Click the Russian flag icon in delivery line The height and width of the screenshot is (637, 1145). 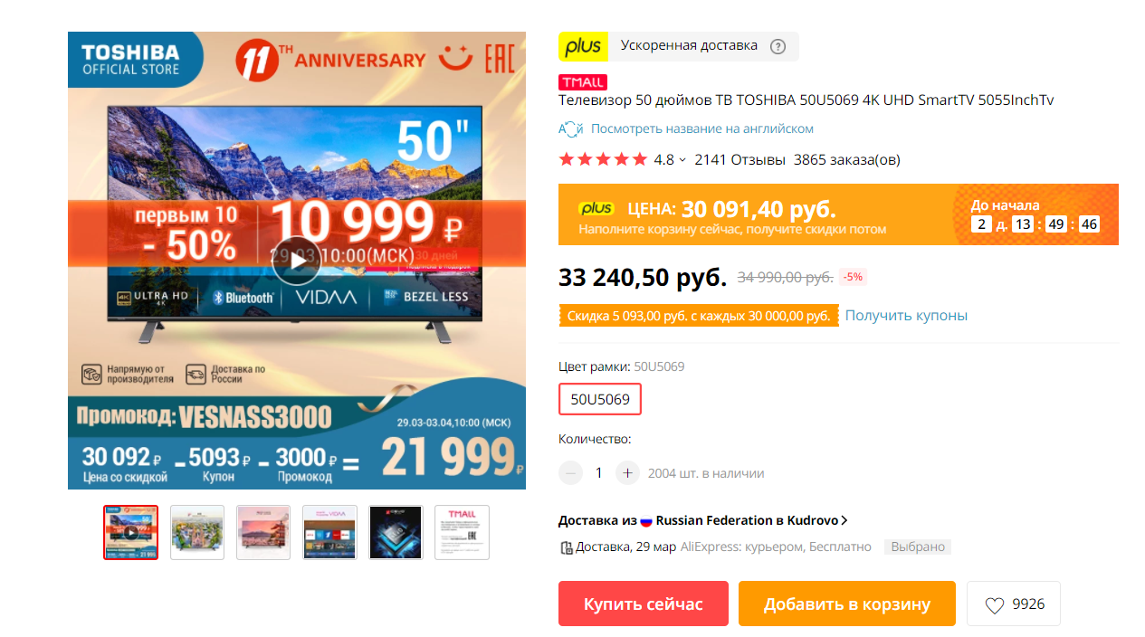coord(646,521)
